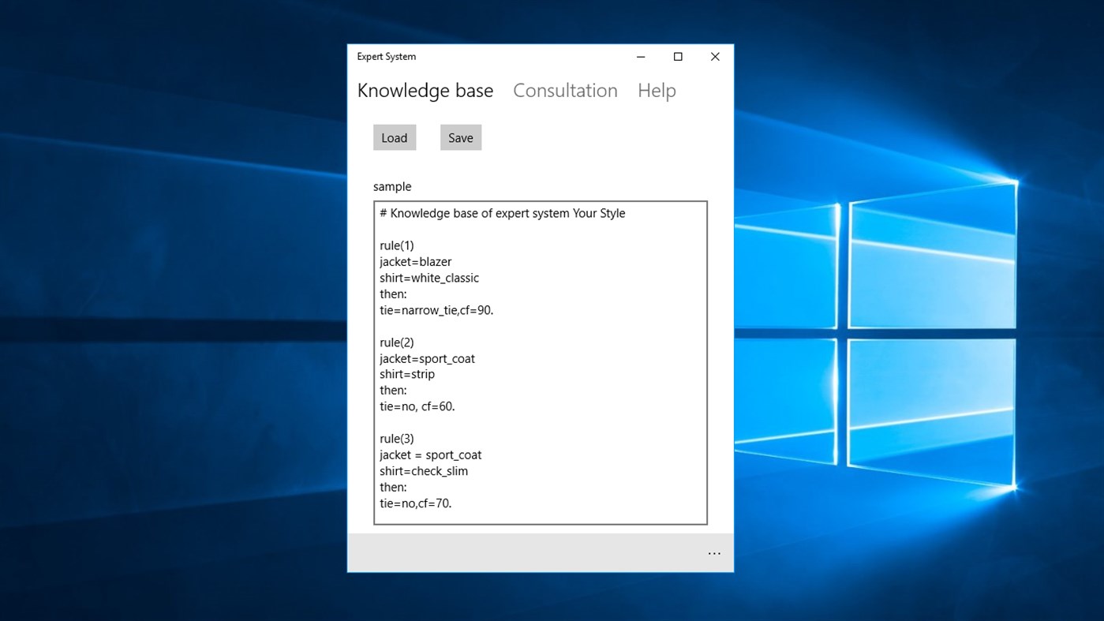Place cursor on the rule(1) line
The width and height of the screenshot is (1104, 621).
[x=397, y=245]
